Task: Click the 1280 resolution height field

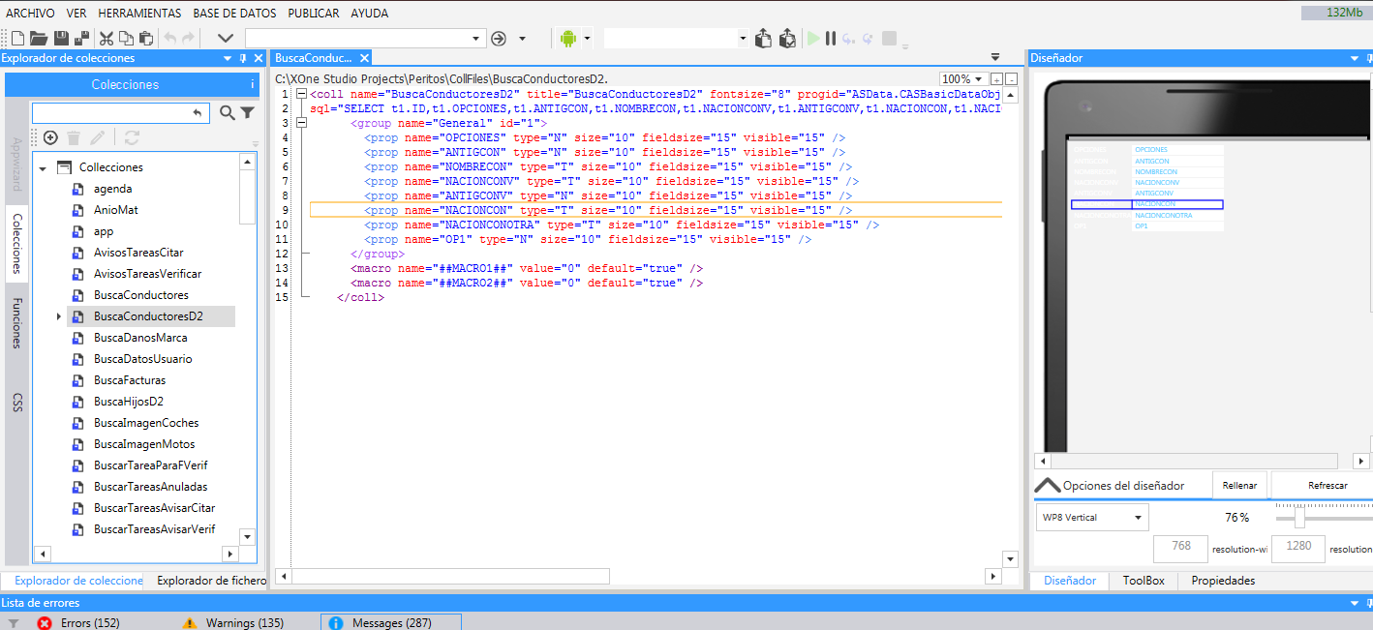Action: (x=1298, y=547)
